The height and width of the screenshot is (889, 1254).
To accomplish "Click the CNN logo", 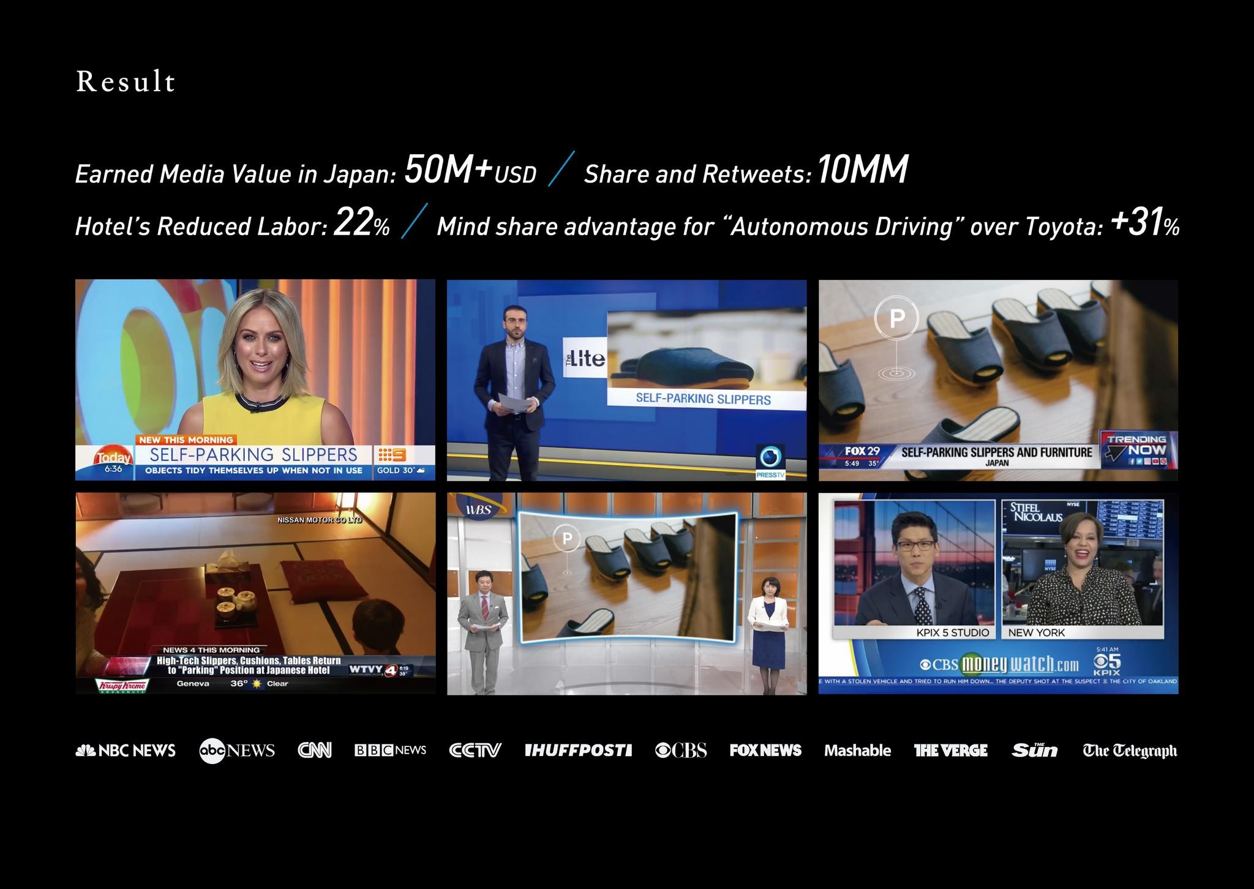I will coord(315,750).
